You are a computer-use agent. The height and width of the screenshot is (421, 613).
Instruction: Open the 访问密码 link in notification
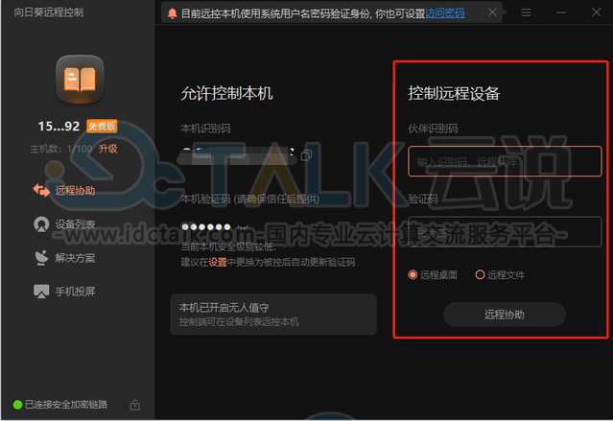click(x=445, y=13)
